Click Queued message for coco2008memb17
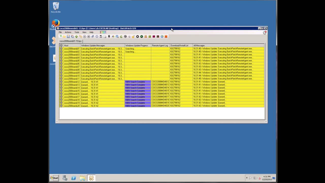Viewport: 325px width, 183px height. [x=102, y=97]
